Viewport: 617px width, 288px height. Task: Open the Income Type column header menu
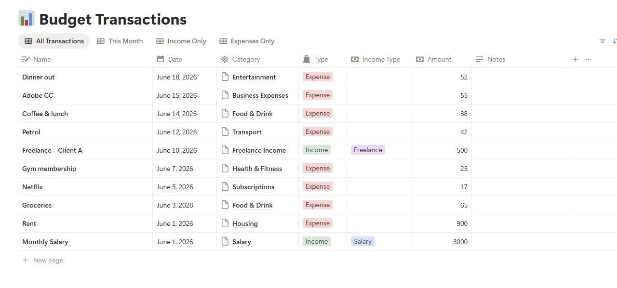(x=379, y=59)
